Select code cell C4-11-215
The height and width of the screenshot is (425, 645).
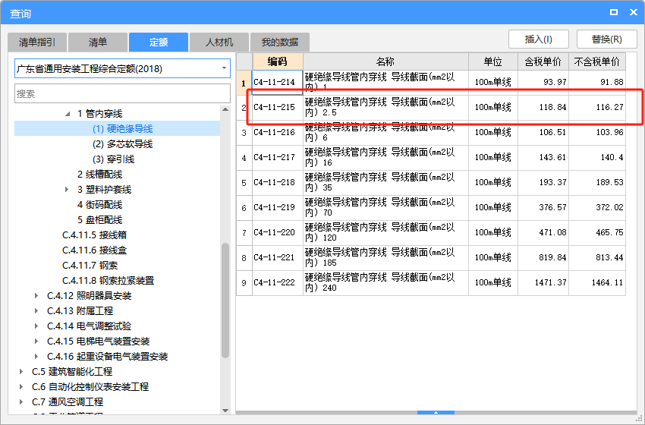[x=278, y=108]
